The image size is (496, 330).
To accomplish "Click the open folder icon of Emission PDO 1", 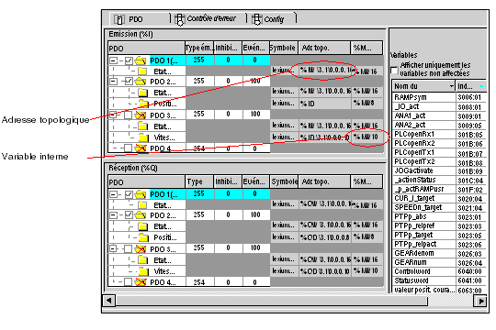I will point(141,60).
